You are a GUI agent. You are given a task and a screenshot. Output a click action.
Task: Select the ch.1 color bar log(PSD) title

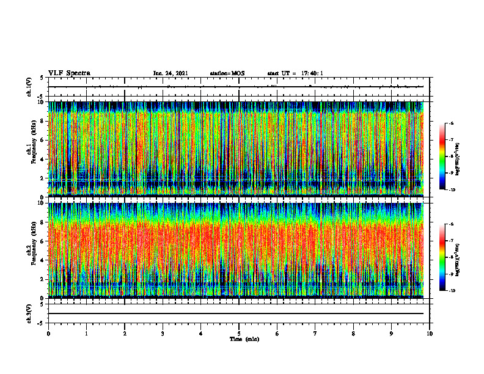pos(458,159)
